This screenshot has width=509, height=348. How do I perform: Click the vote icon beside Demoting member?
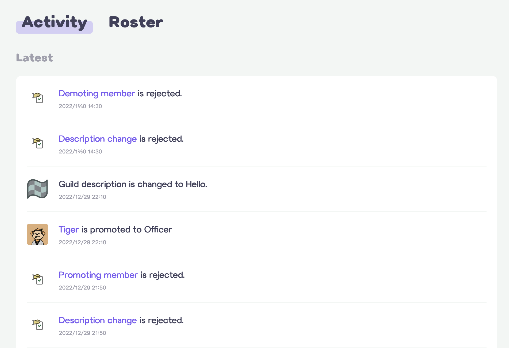tap(37, 98)
